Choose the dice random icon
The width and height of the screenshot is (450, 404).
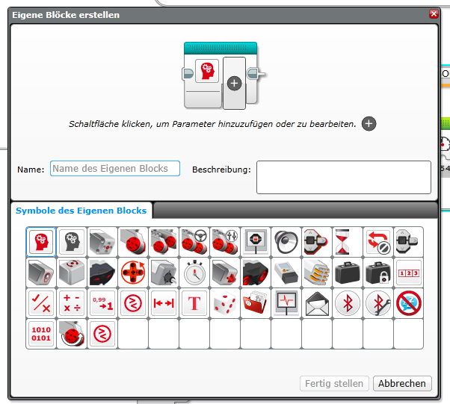(224, 303)
